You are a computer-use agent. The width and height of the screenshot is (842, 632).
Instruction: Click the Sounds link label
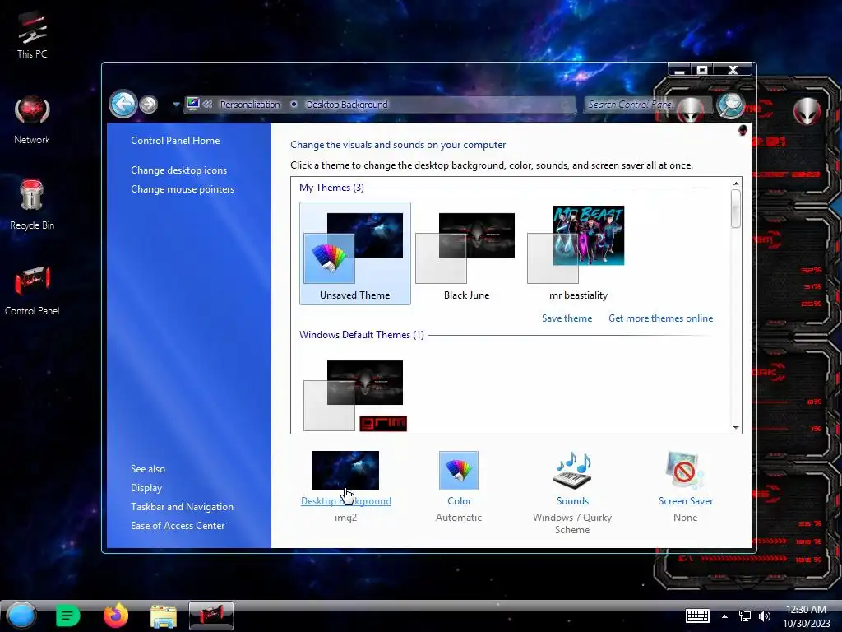(x=572, y=501)
